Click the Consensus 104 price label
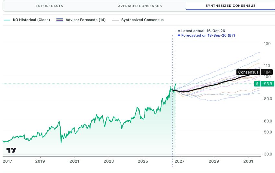This screenshot has height=173, width=275. 255,72
